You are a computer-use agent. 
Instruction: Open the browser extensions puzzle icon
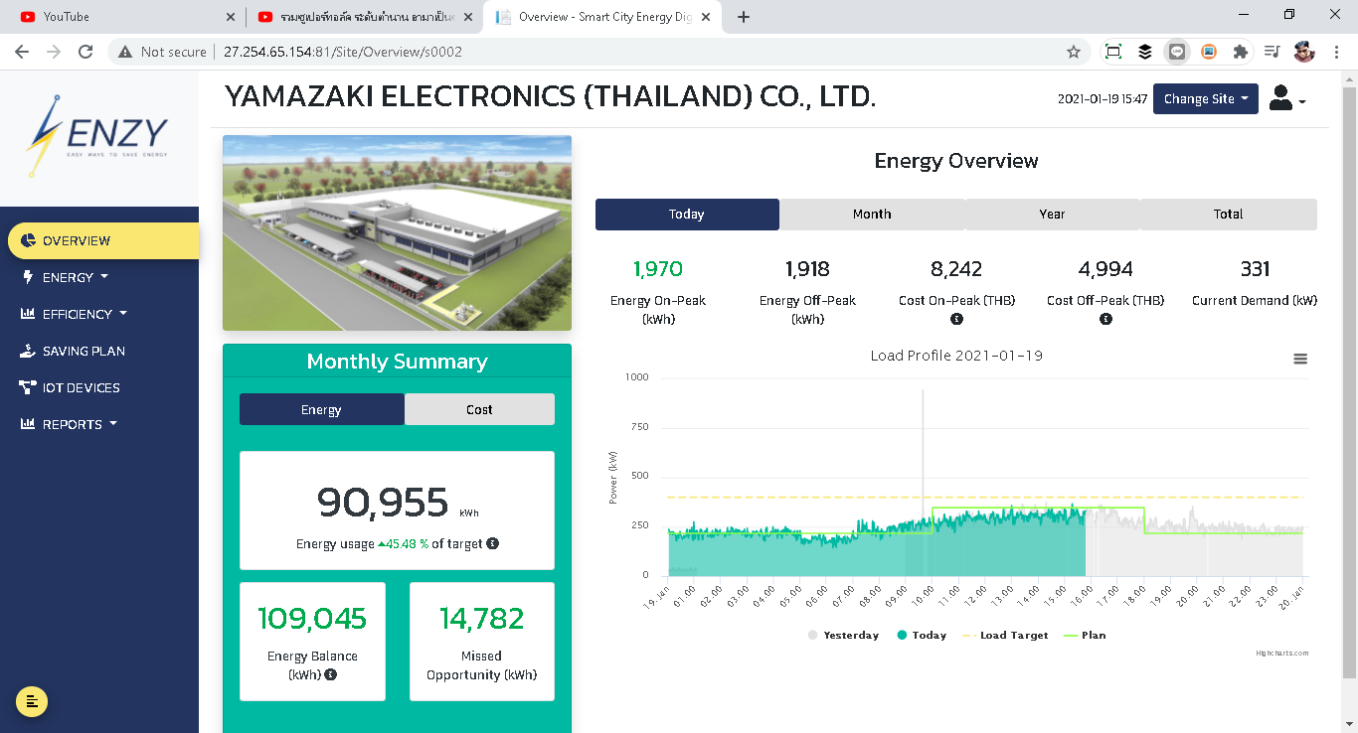click(x=1240, y=52)
